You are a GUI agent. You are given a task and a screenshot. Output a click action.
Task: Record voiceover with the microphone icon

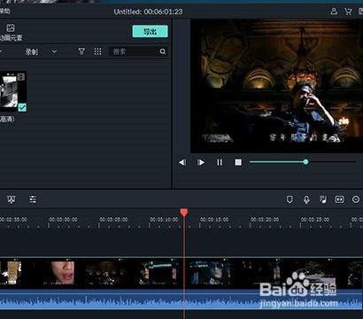[x=306, y=199]
